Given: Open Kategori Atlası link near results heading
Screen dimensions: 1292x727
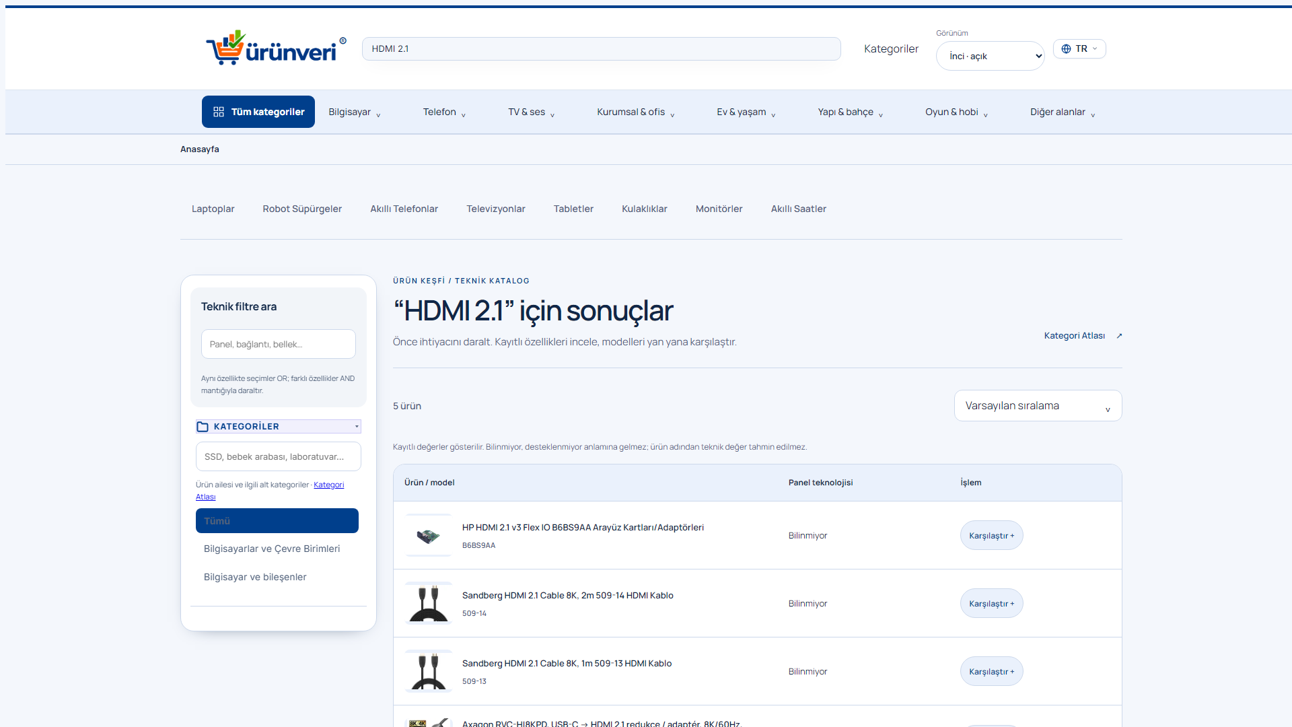Looking at the screenshot, I should (1083, 336).
